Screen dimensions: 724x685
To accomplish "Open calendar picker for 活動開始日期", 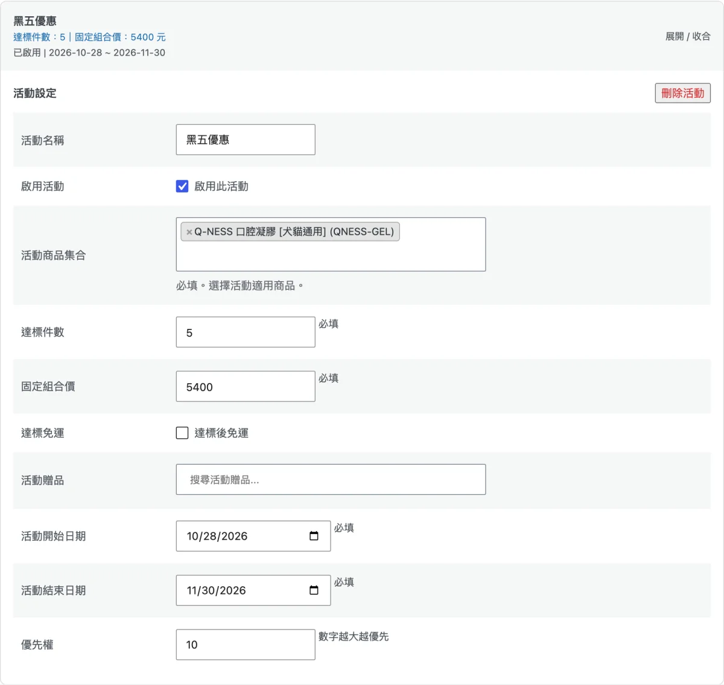I will 314,536.
